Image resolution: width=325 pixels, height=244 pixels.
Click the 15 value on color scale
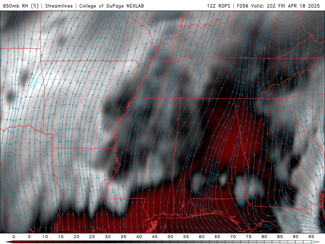(x=61, y=237)
